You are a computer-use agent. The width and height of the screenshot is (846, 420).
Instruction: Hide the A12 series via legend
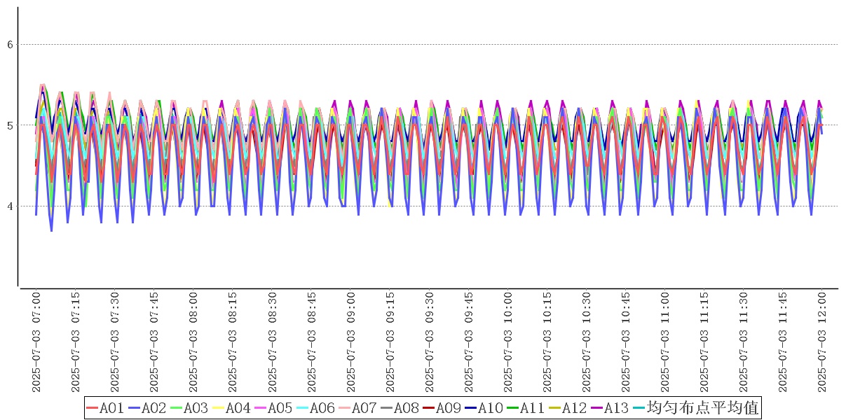(568, 408)
